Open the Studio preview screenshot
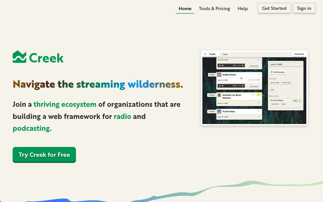 coord(254,88)
